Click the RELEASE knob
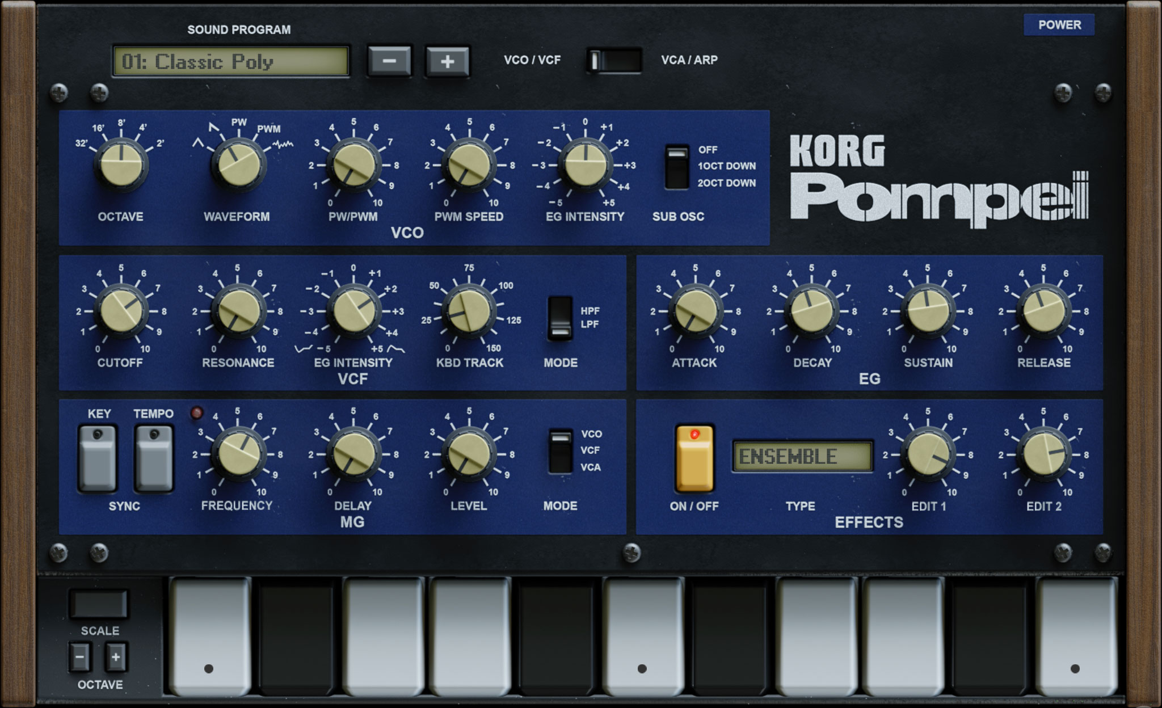This screenshot has width=1162, height=708. [1044, 311]
